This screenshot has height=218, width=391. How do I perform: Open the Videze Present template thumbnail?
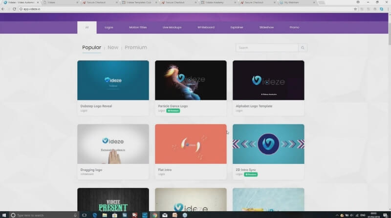click(113, 199)
